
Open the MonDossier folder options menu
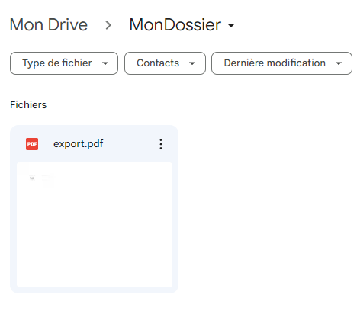click(182, 25)
